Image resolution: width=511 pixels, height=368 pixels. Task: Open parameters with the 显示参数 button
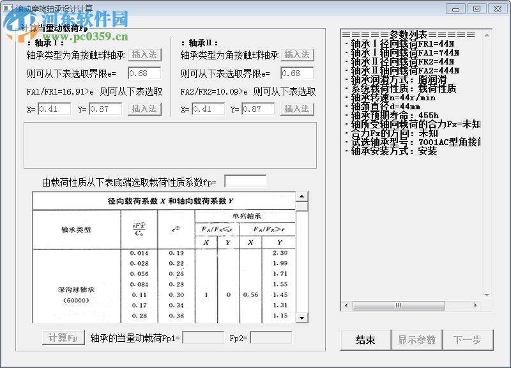pyautogui.click(x=417, y=340)
